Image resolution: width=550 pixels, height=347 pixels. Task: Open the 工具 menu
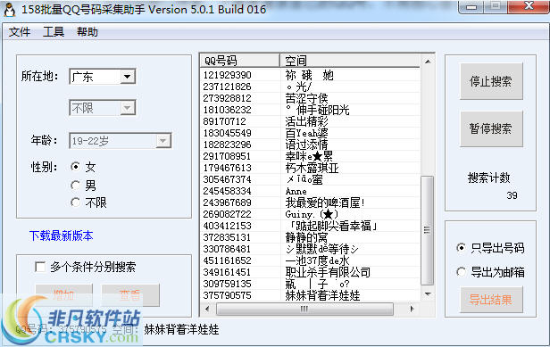(x=54, y=32)
